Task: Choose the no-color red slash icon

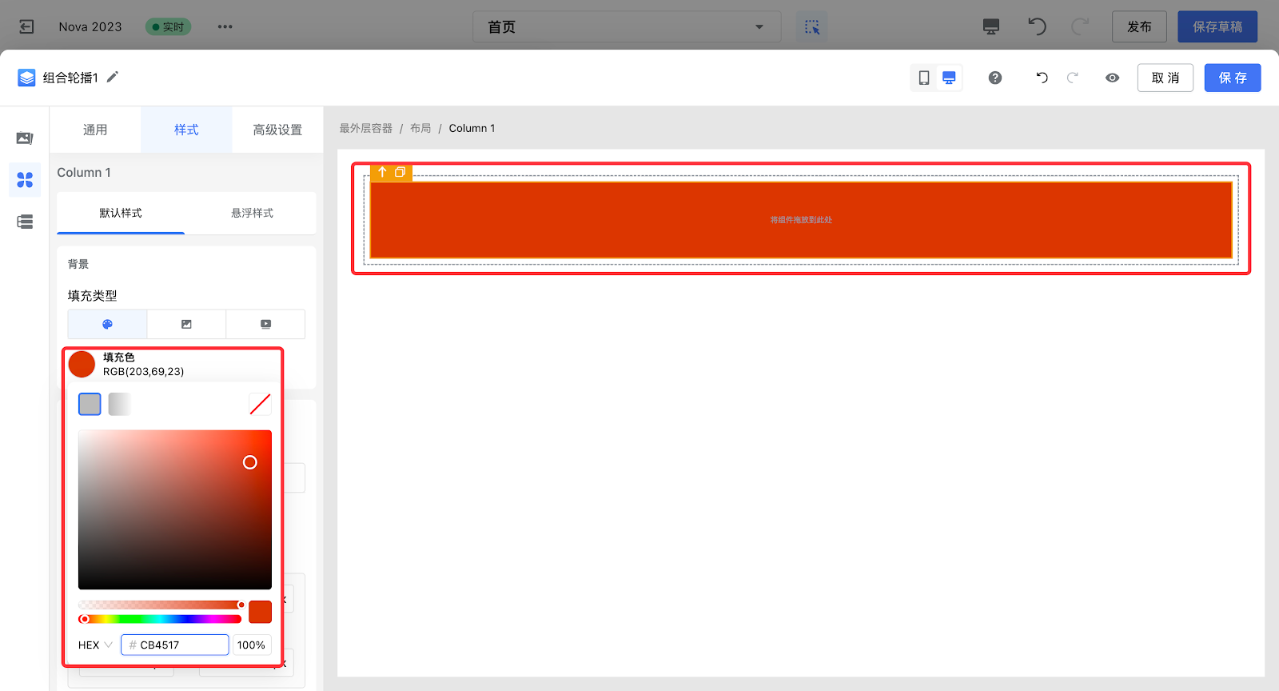Action: [260, 404]
